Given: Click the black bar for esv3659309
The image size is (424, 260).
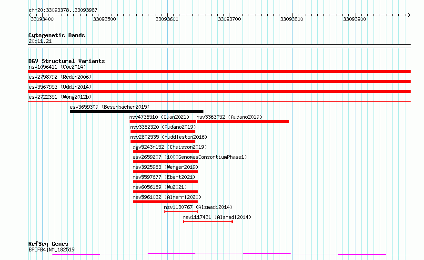Looking at the screenshot, I should [x=137, y=112].
